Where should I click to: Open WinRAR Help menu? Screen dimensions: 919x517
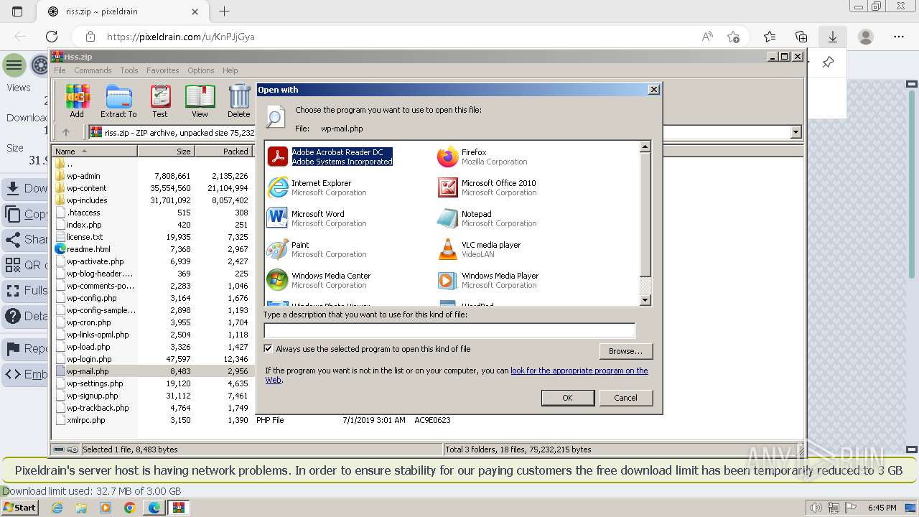(x=230, y=70)
